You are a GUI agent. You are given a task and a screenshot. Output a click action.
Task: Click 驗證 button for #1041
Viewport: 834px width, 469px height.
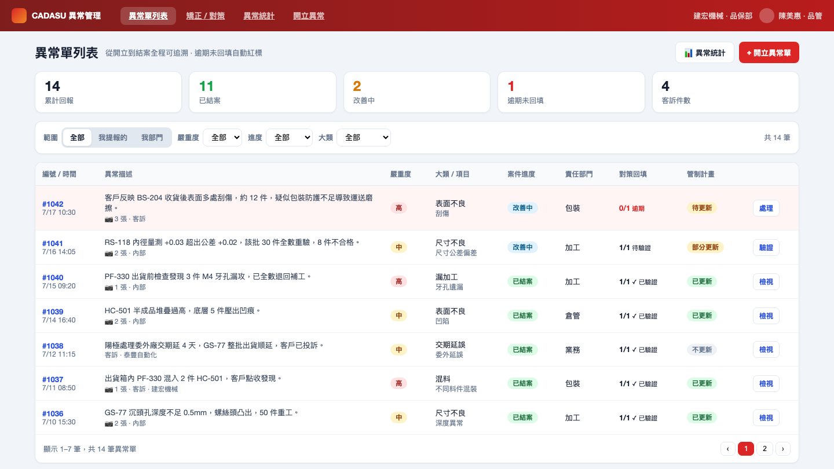pos(766,247)
